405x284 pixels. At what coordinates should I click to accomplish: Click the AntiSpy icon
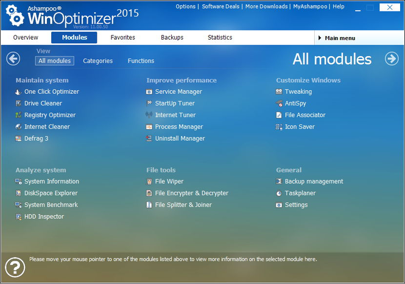click(279, 104)
